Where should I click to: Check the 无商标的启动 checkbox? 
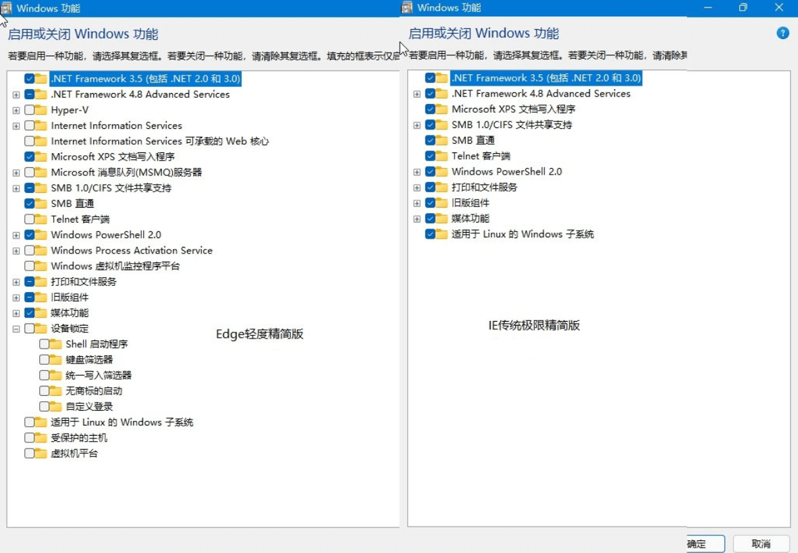[x=45, y=391]
